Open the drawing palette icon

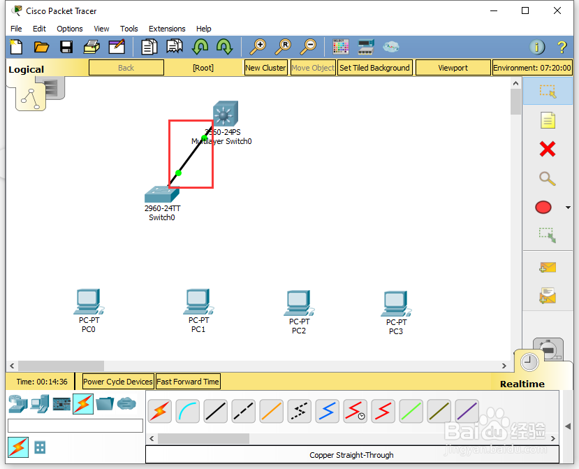click(x=340, y=47)
